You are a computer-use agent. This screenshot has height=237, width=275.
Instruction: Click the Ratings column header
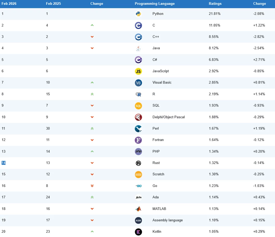click(x=215, y=4)
